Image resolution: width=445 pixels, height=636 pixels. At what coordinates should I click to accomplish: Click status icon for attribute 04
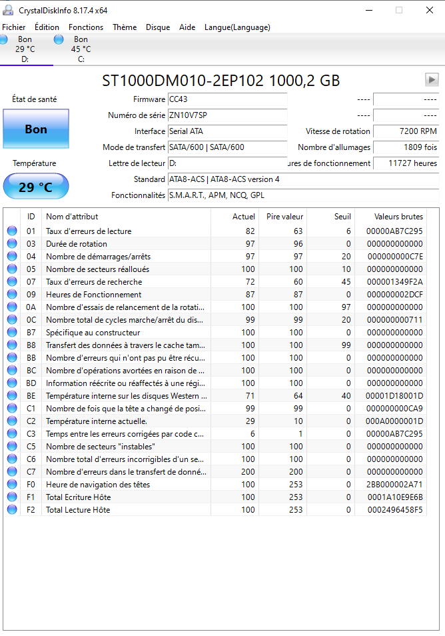coord(12,256)
